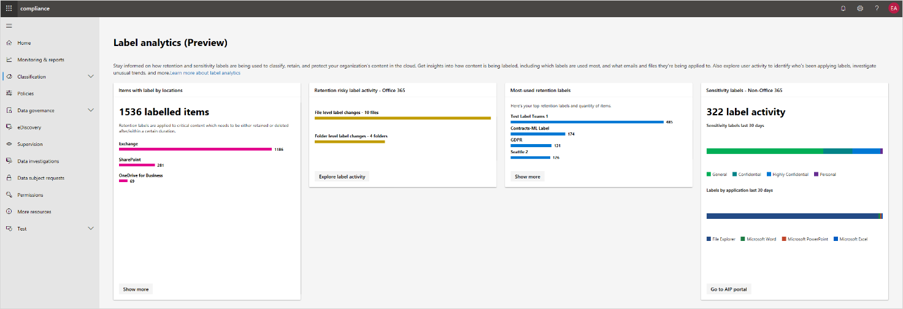Open Learn more about label analytics link
This screenshot has width=903, height=309.
click(205, 73)
